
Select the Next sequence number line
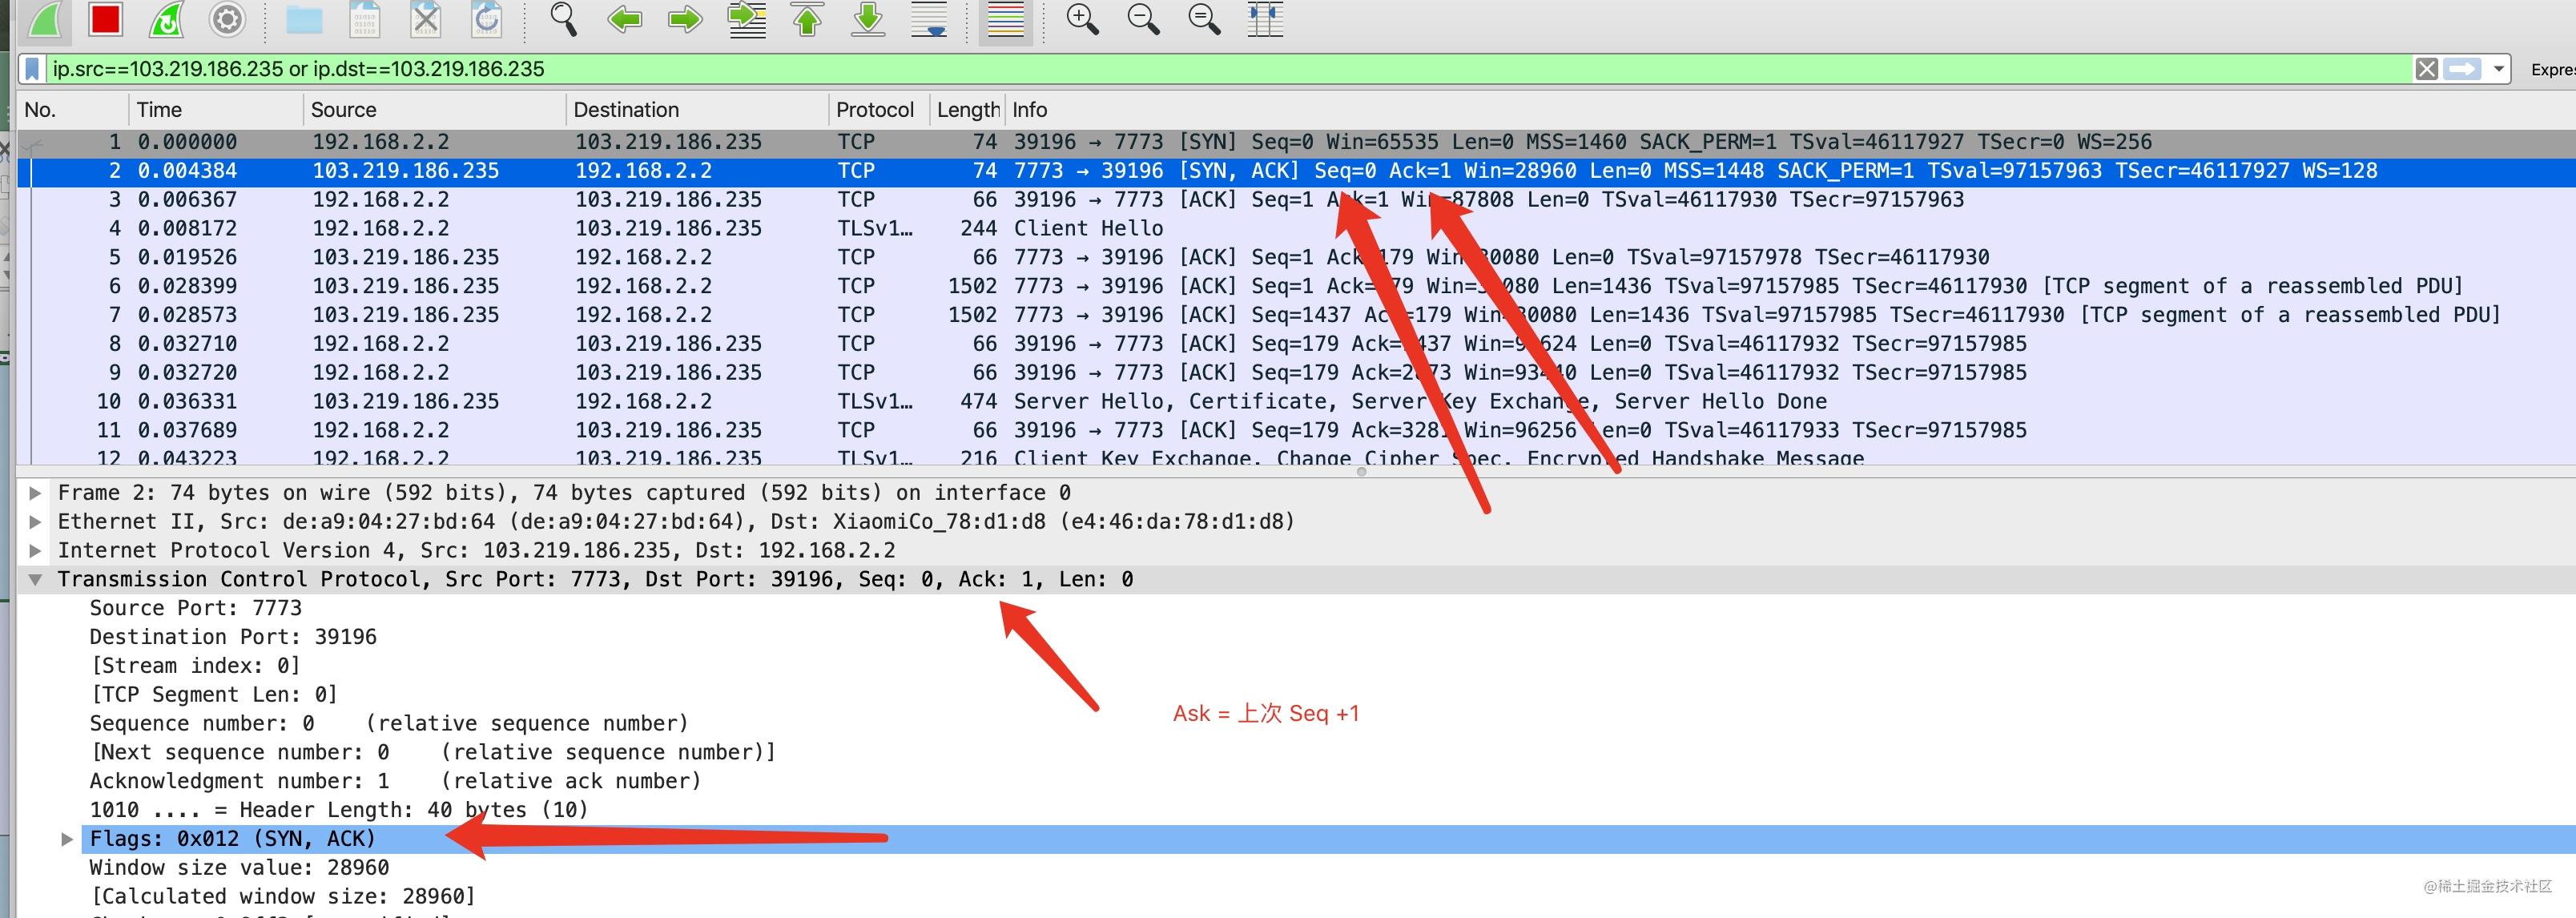[433, 752]
